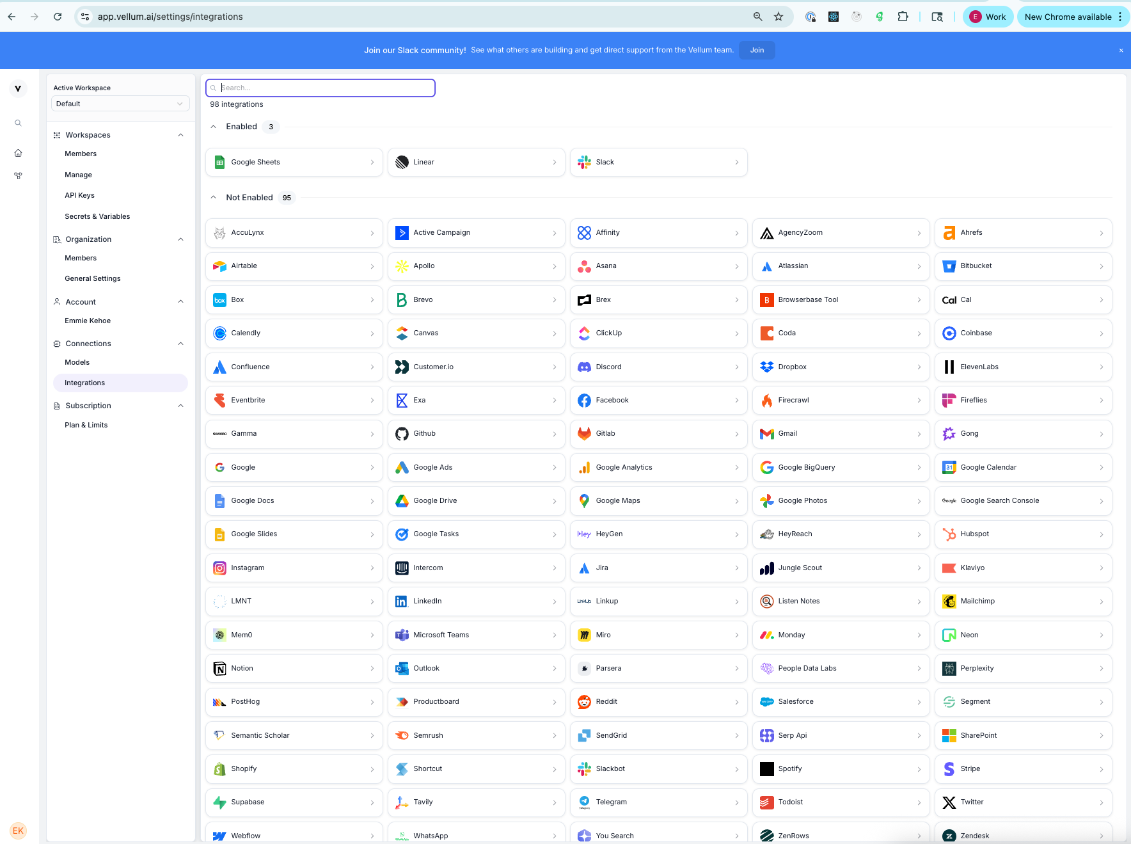Click the search icon in left rail
Screen dimensions: 1131x844
click(18, 123)
